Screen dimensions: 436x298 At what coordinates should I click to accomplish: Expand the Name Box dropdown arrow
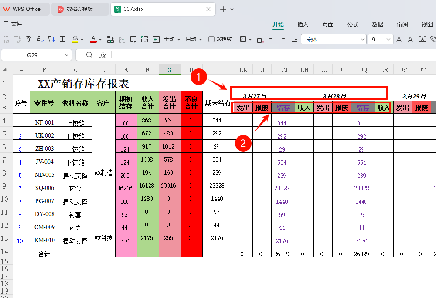pyautogui.click(x=67, y=55)
